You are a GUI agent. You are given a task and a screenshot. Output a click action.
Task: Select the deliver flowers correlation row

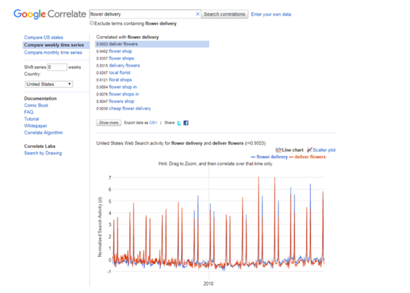point(152,44)
